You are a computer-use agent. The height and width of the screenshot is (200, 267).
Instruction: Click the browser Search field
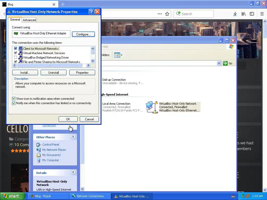pos(194,14)
